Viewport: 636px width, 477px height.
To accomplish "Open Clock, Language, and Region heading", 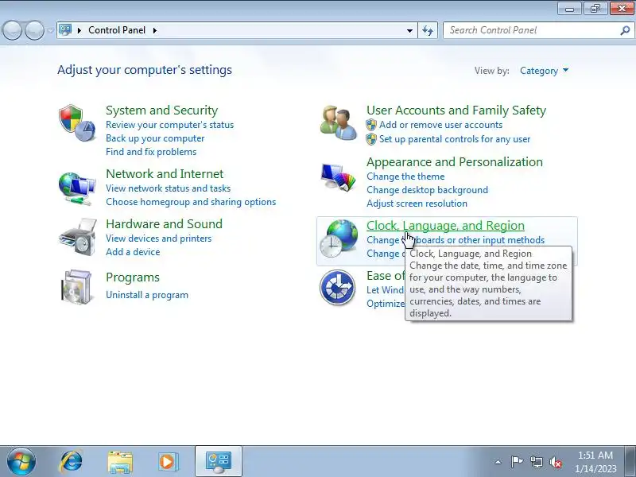I will [445, 226].
